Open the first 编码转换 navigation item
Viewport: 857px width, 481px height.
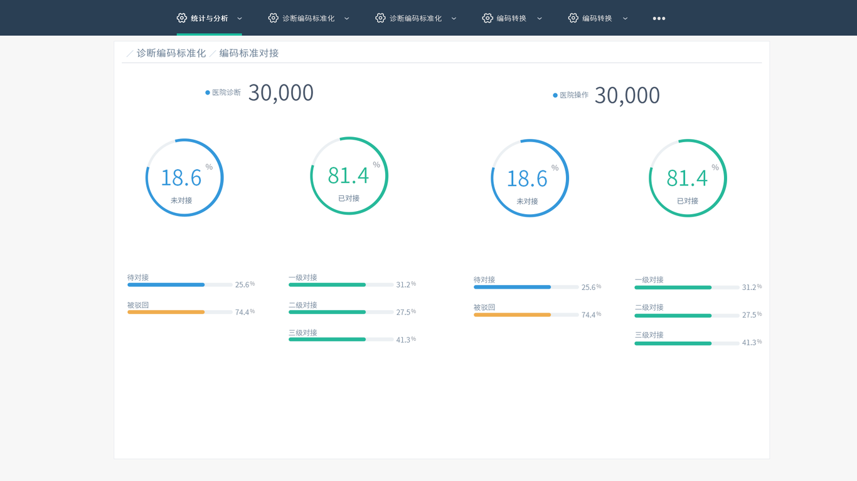[x=512, y=18]
